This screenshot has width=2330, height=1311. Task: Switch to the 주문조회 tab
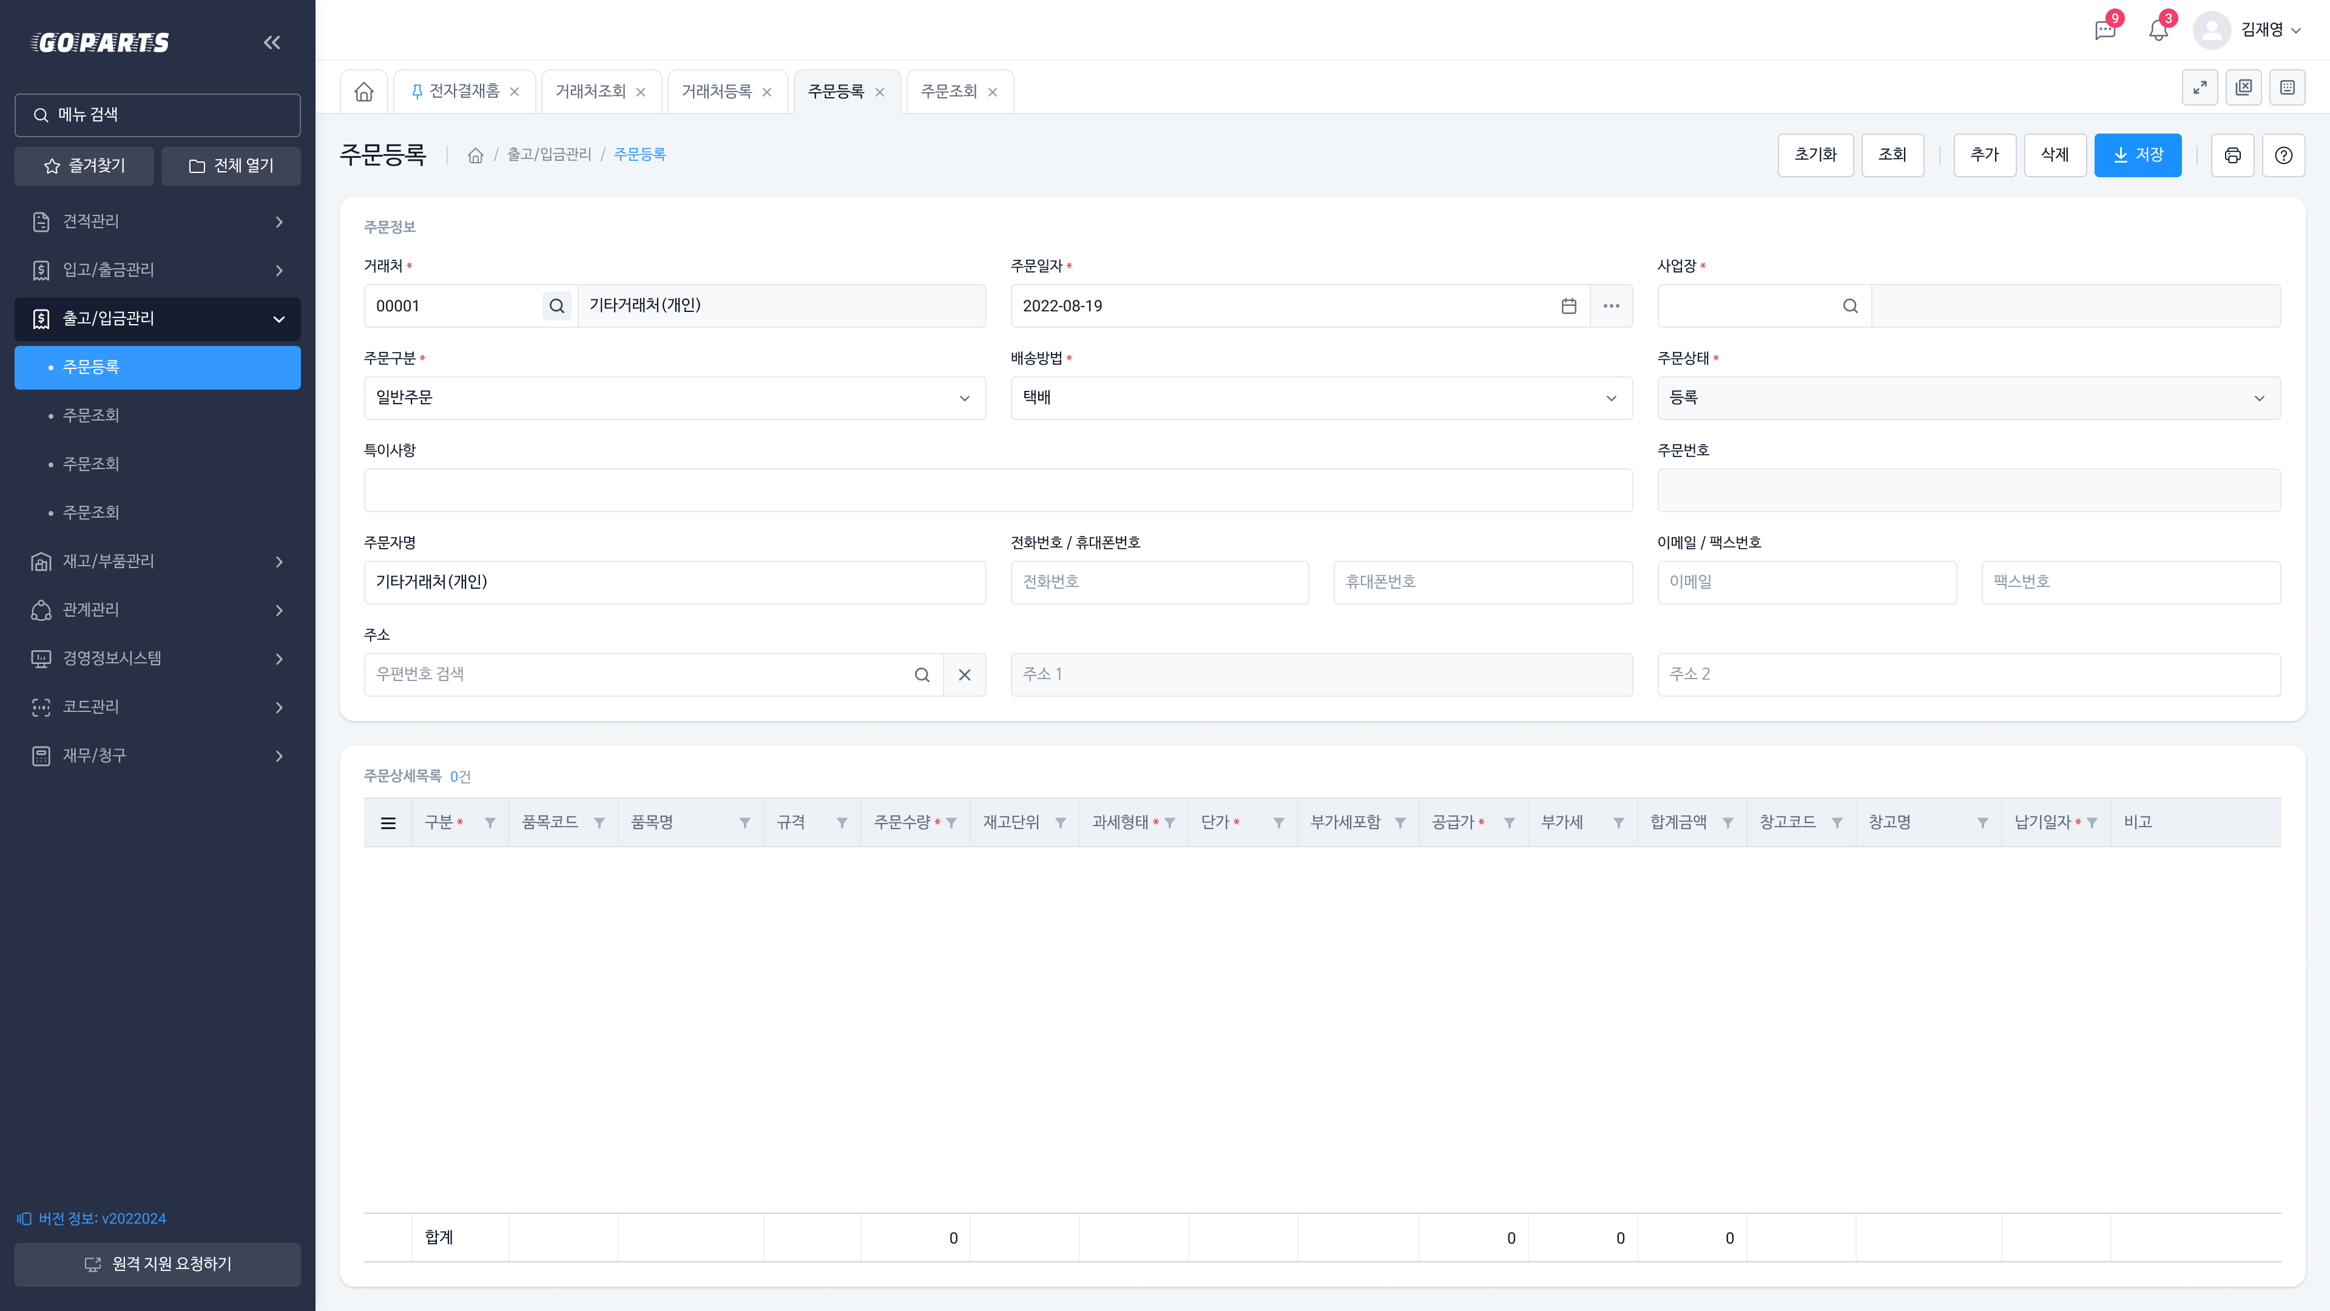948,92
